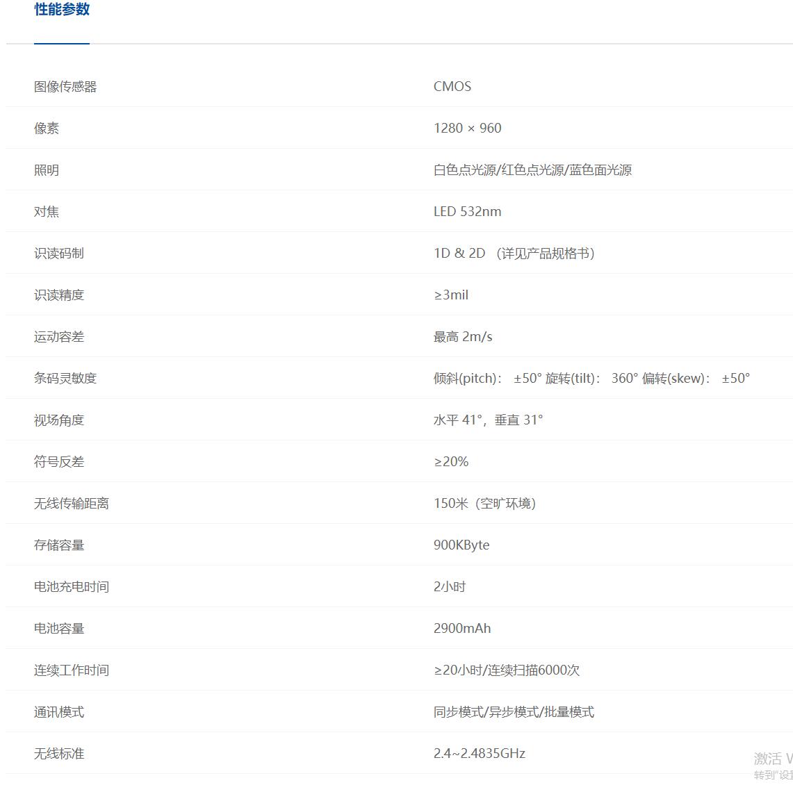The image size is (793, 792).
Task: Click the 运动容差 parameter label
Action: click(58, 336)
